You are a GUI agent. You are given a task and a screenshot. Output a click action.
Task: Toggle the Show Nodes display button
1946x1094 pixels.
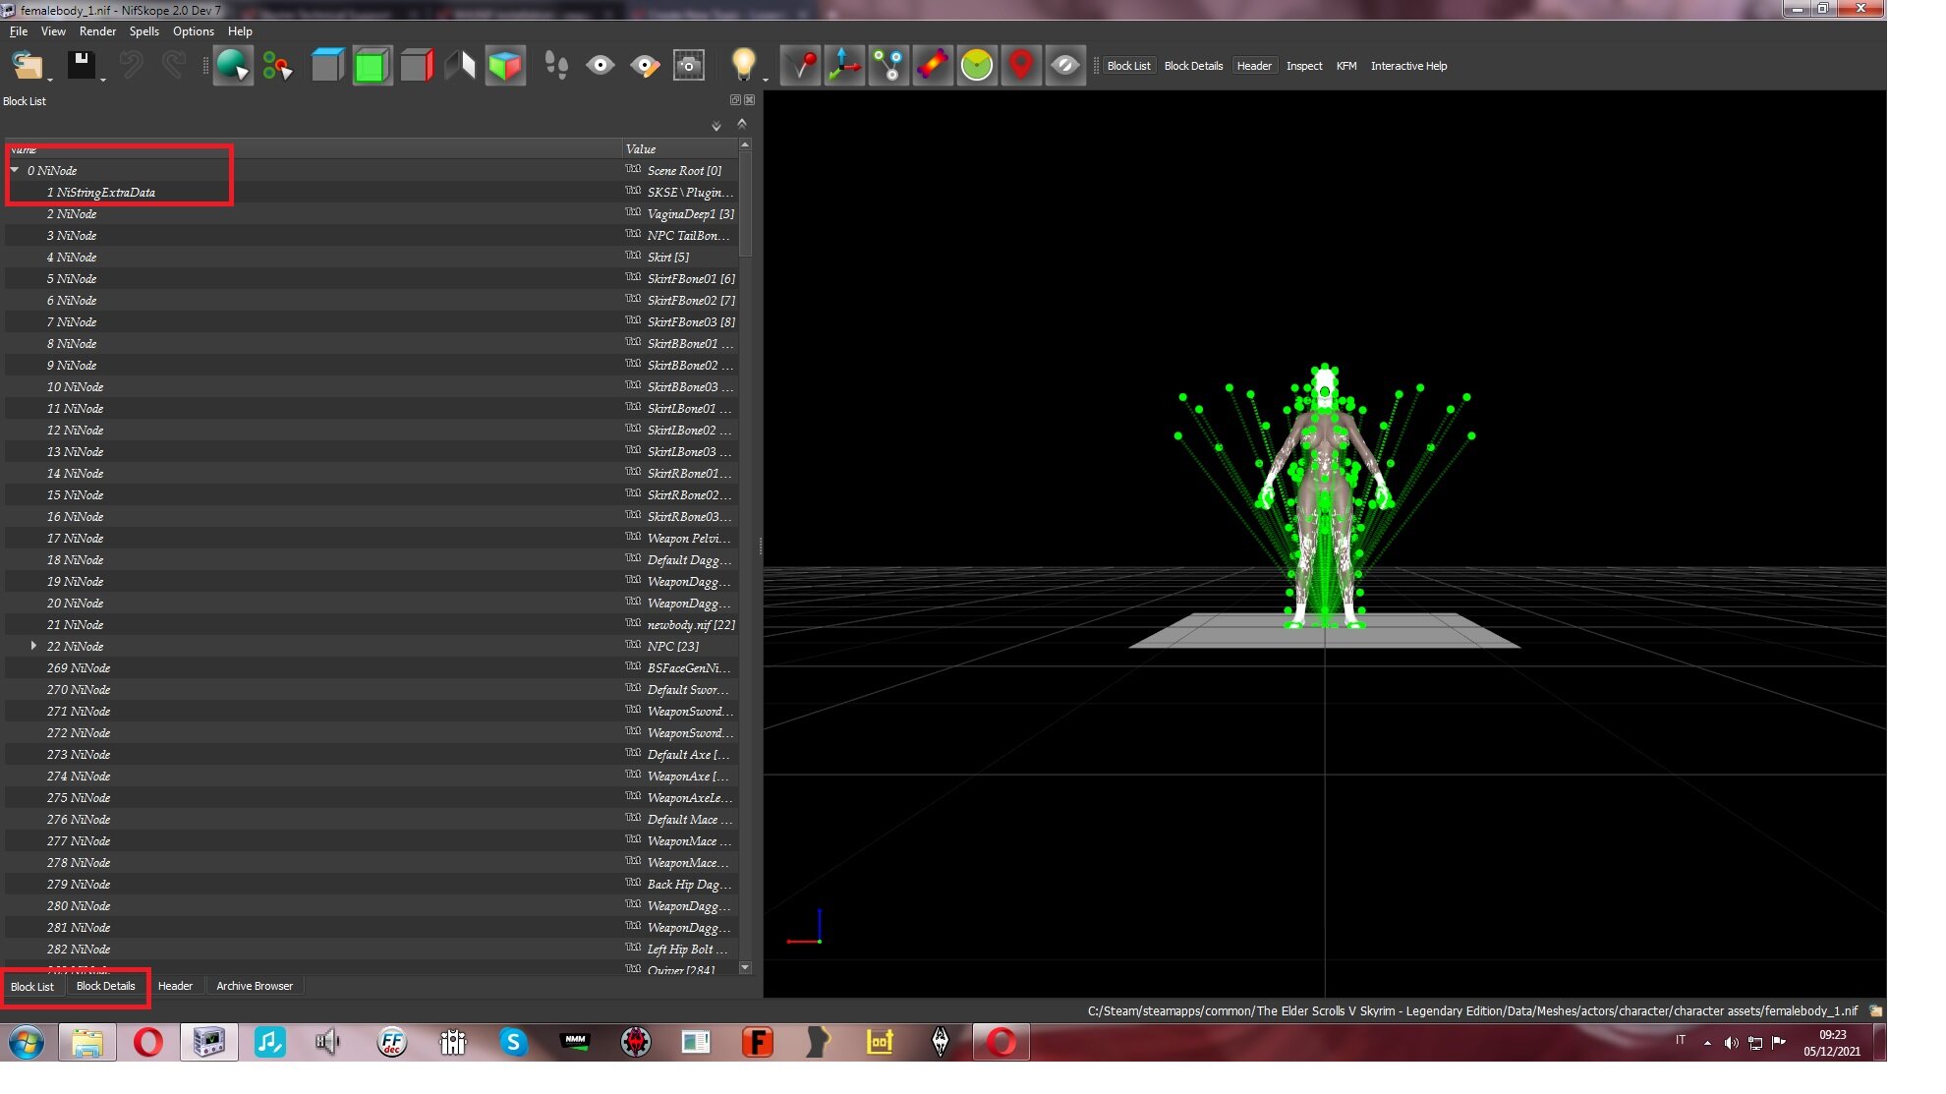[x=888, y=66]
